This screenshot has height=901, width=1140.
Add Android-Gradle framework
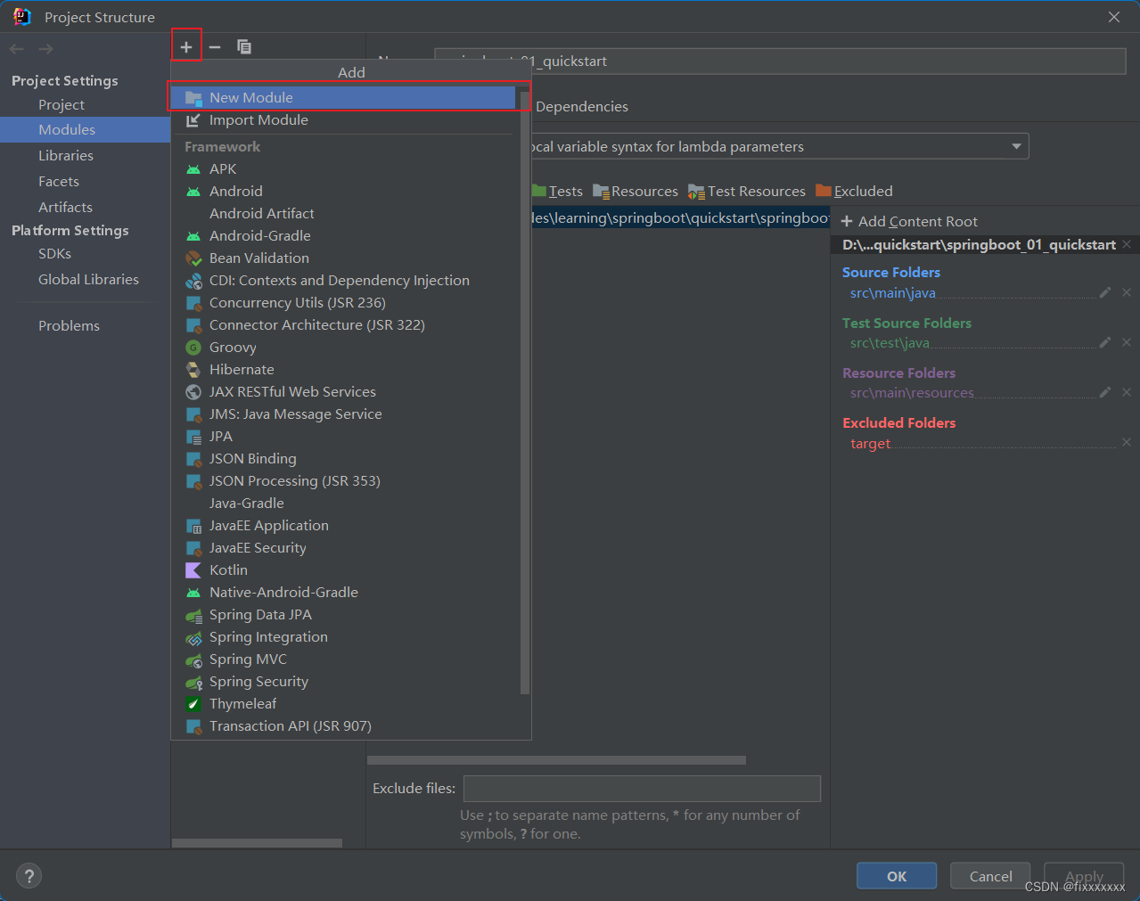pos(343,235)
